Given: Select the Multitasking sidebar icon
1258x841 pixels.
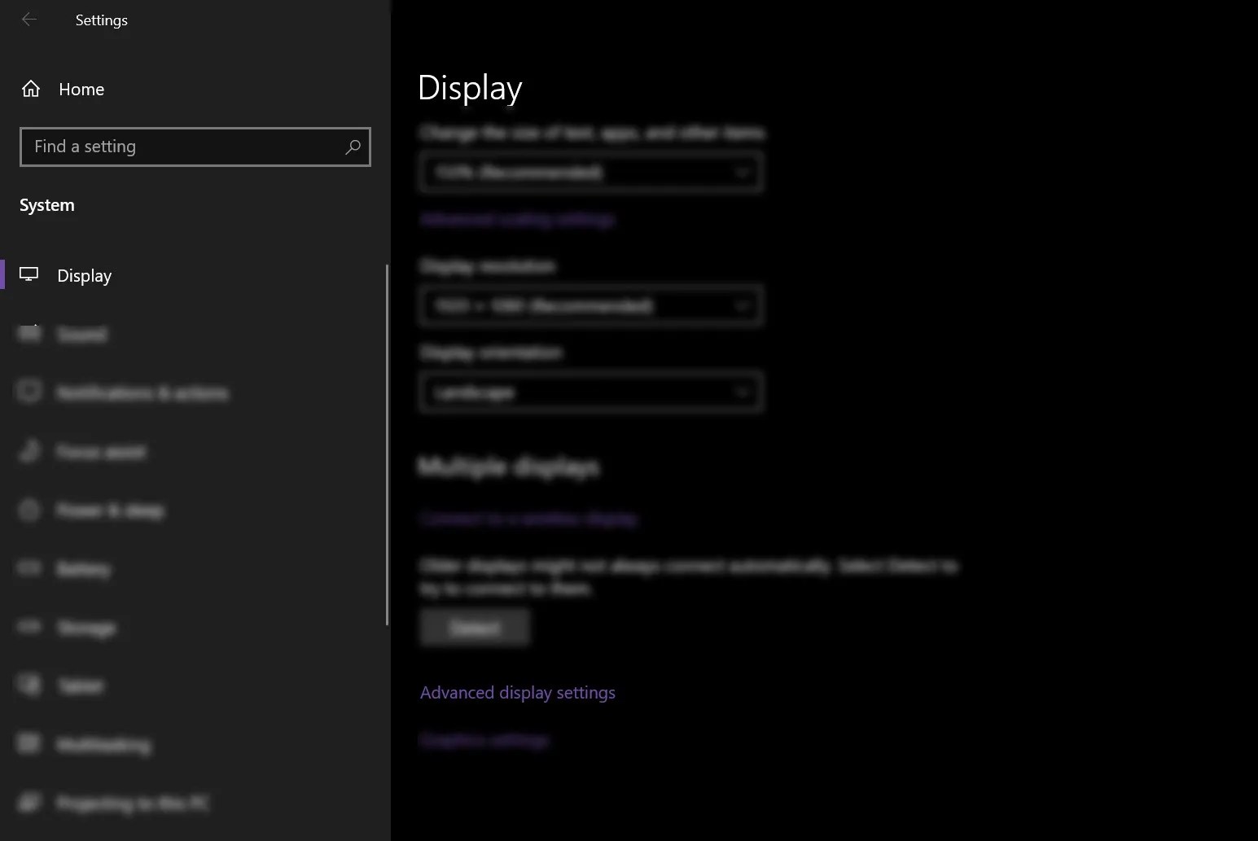Looking at the screenshot, I should click(x=29, y=745).
